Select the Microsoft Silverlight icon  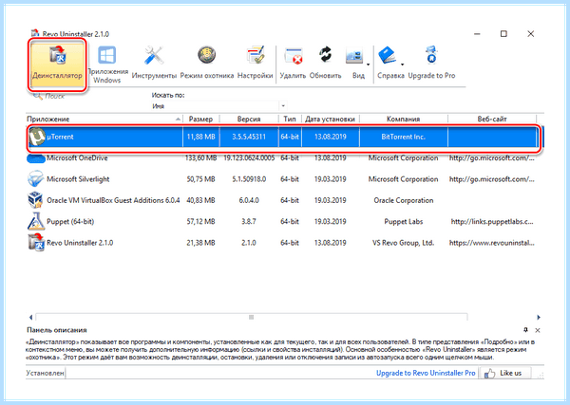tap(36, 179)
